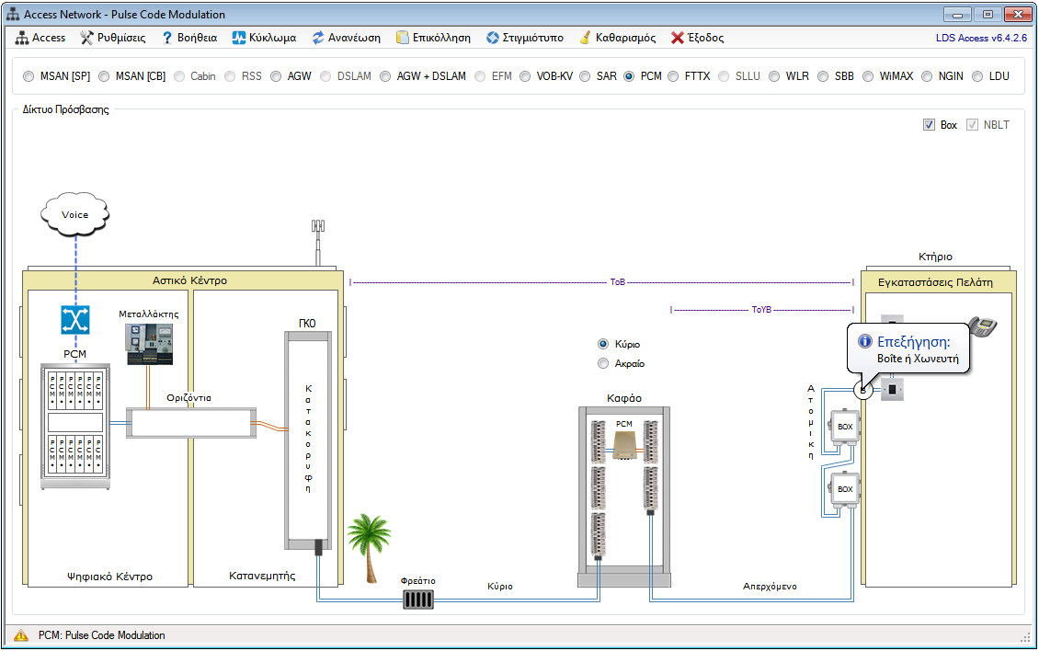Click the Φρεάτιο manhole icon
1039x651 pixels.
pyautogui.click(x=418, y=600)
